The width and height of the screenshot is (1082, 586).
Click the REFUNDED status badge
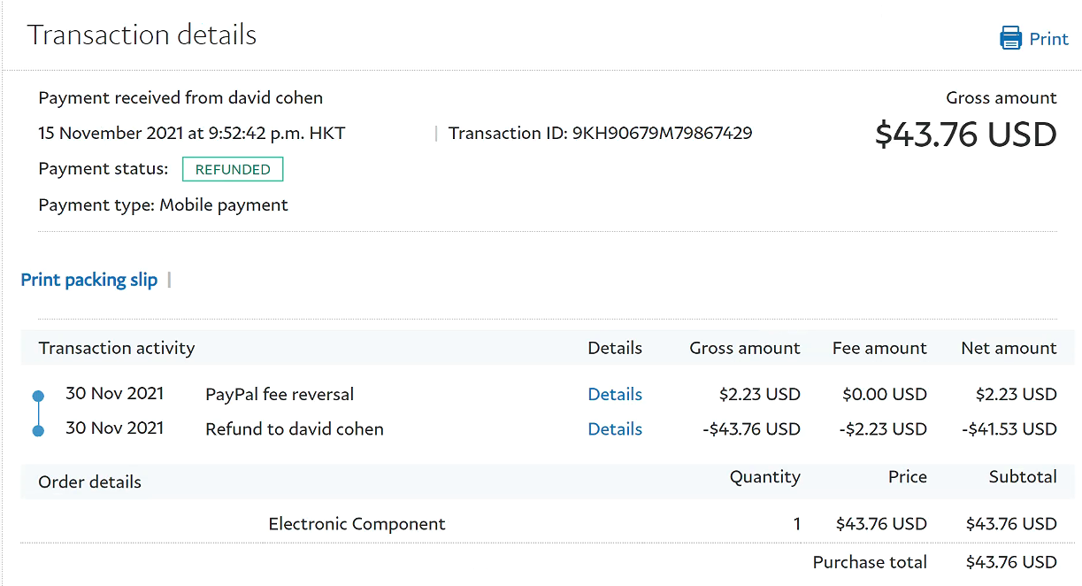pos(233,169)
